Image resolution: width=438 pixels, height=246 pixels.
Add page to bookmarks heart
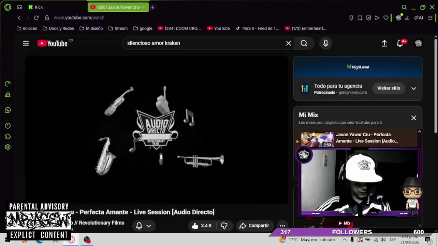pos(386,18)
